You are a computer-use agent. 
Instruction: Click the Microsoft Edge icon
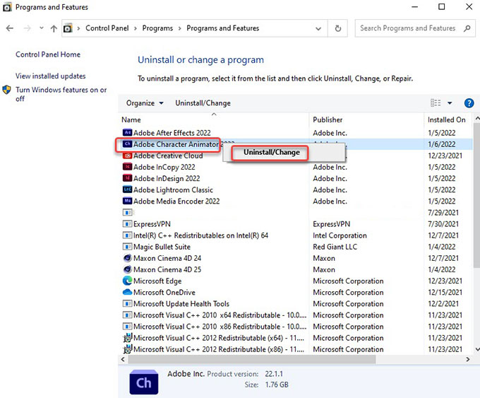tap(127, 281)
